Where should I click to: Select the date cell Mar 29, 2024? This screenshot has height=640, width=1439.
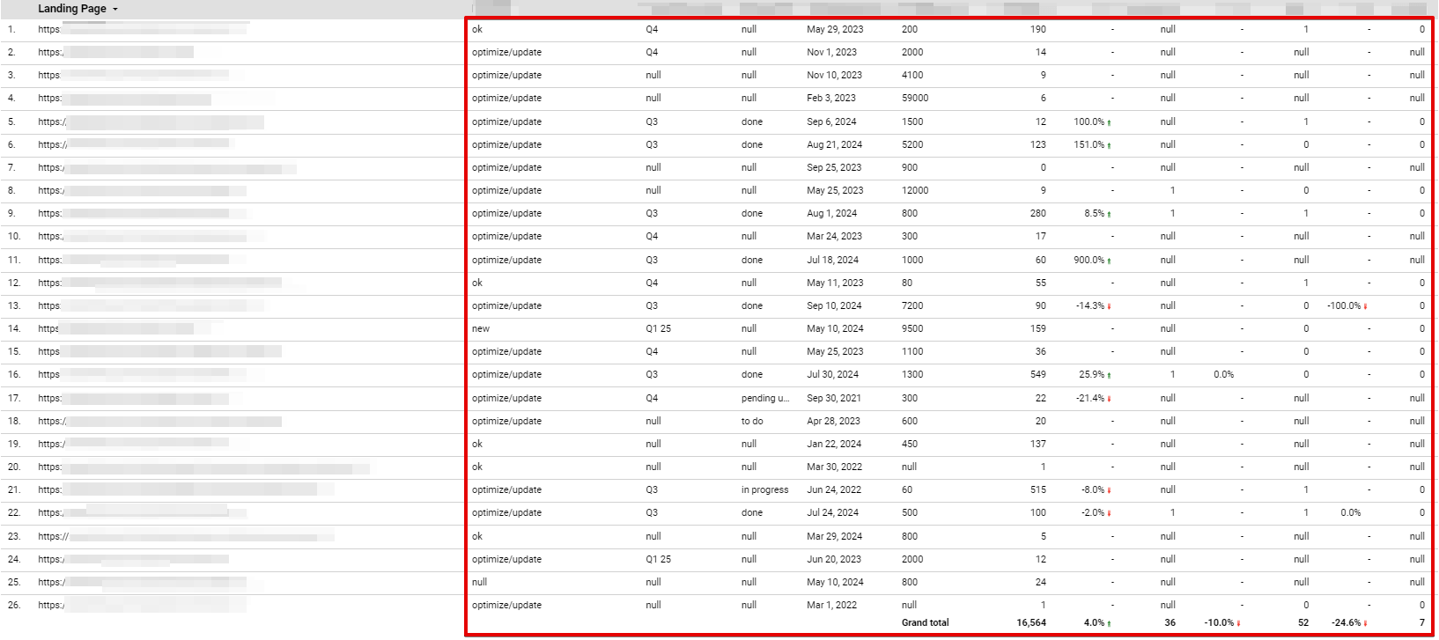(x=834, y=536)
